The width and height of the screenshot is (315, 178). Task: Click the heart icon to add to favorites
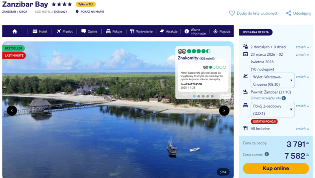click(232, 13)
